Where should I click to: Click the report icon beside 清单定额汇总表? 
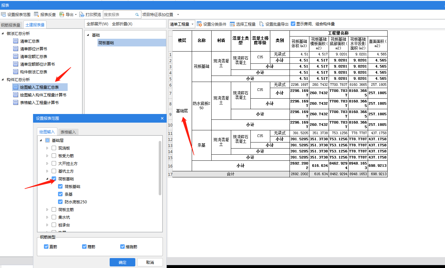coord(15,56)
